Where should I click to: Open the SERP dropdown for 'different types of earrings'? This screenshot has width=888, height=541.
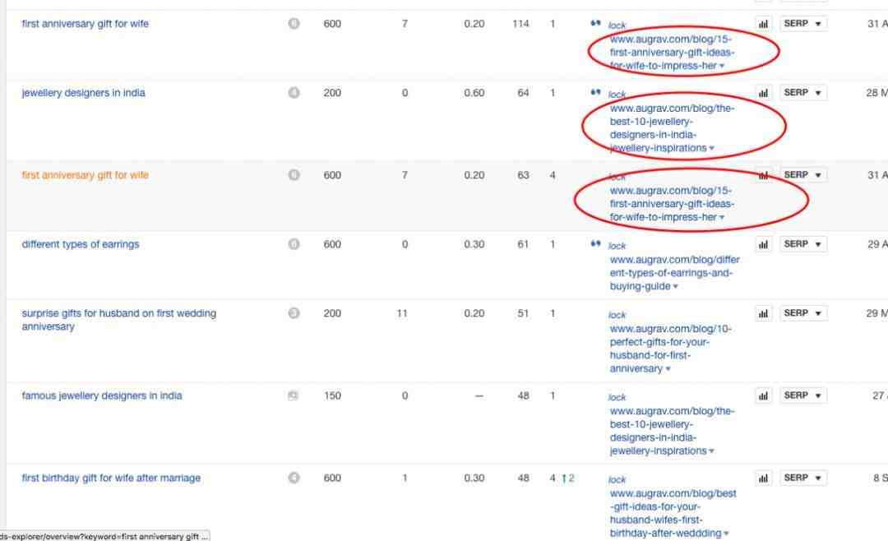[803, 244]
